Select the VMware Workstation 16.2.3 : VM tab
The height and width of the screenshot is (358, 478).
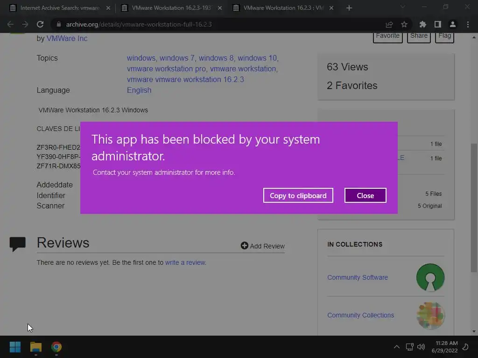283,8
